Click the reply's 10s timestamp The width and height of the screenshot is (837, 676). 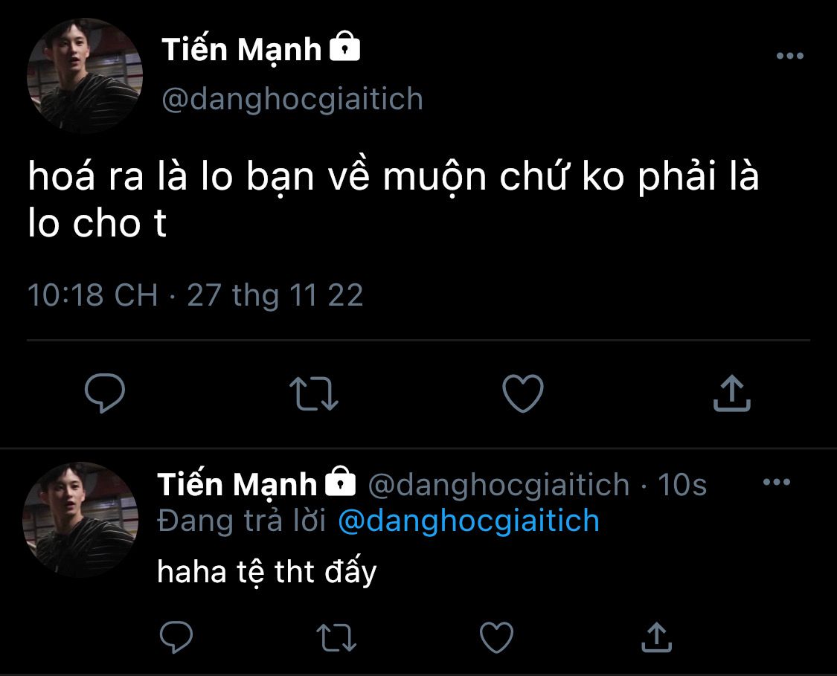[x=682, y=485]
